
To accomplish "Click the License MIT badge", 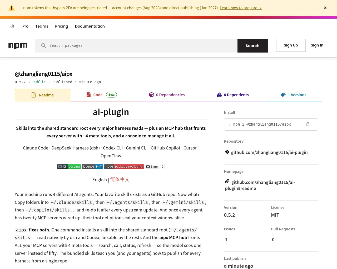I will coord(92,167).
